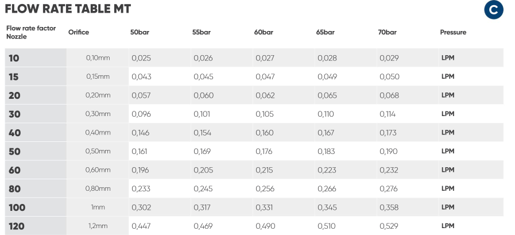Image resolution: width=515 pixels, height=235 pixels.
Task: Select the 70bar column header
Action: pyautogui.click(x=388, y=32)
